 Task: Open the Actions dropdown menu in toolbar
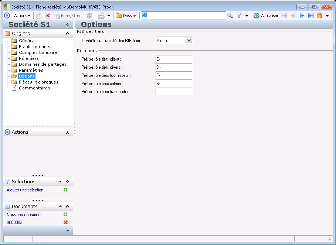click(x=22, y=16)
